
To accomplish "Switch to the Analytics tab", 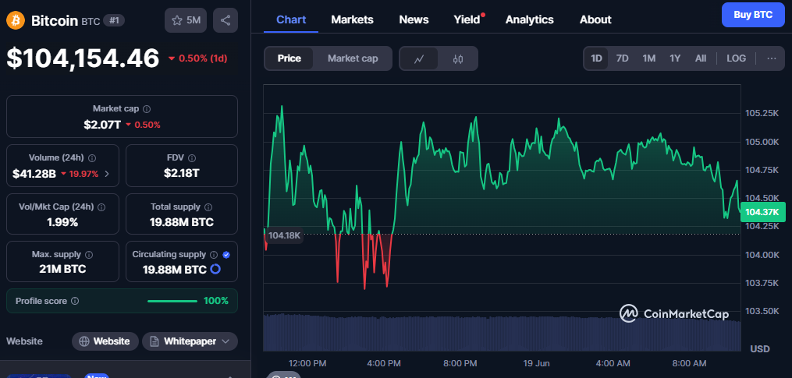I will pyautogui.click(x=529, y=19).
